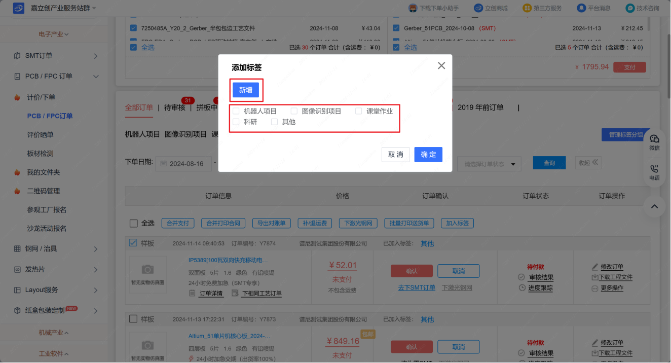Image resolution: width=671 pixels, height=363 pixels.
Task: Check the 课堂作业 tag checkbox
Action: [359, 111]
